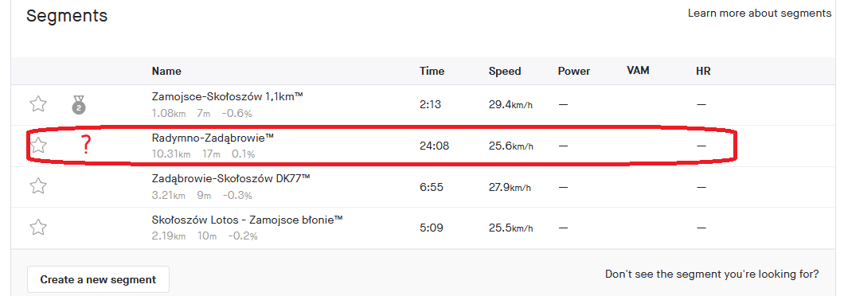Star the Zamojsce-Skołoszów 1,1km segment
Viewport: 844px width, 296px height.
point(37,104)
